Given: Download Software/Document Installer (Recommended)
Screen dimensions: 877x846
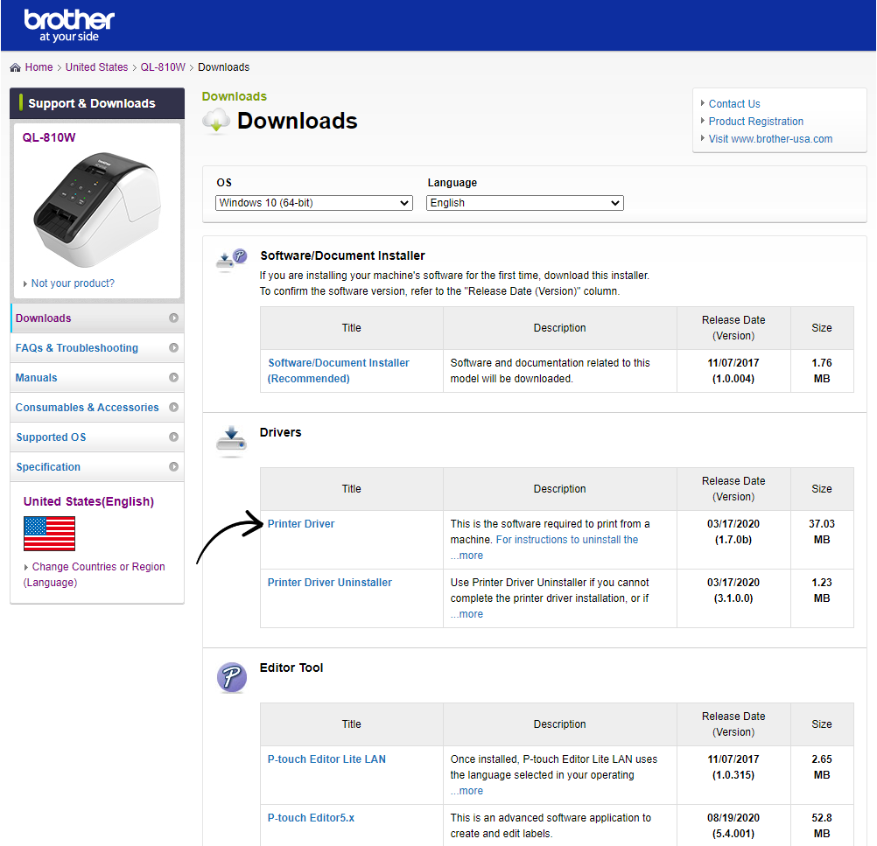Looking at the screenshot, I should (338, 371).
